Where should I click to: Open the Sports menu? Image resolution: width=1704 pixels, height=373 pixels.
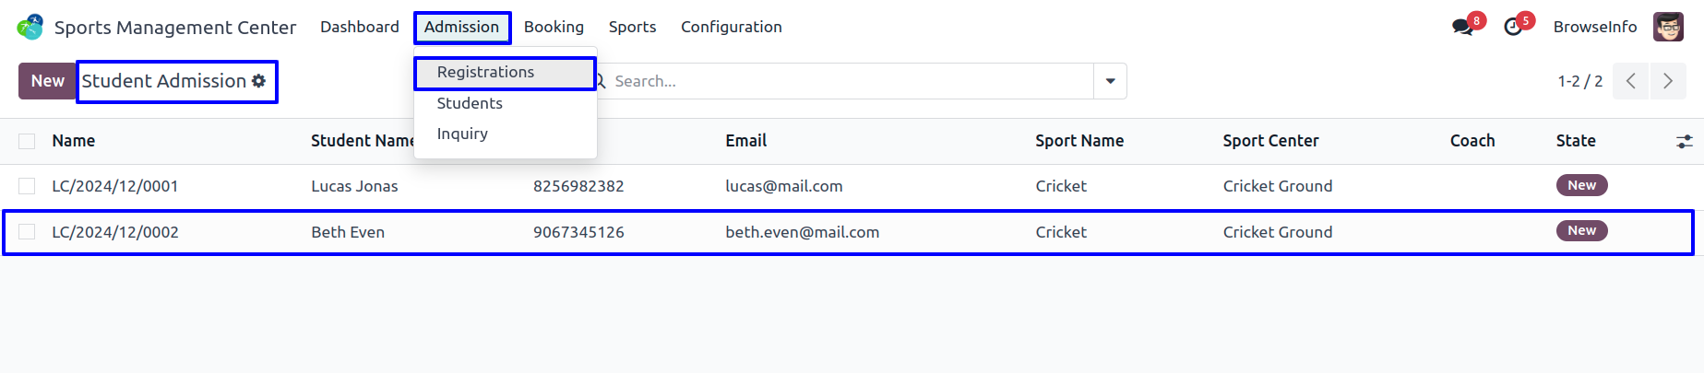632,27
